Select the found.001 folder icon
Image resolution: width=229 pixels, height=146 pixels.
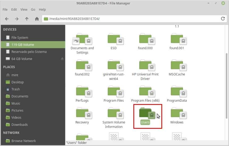(x=179, y=39)
